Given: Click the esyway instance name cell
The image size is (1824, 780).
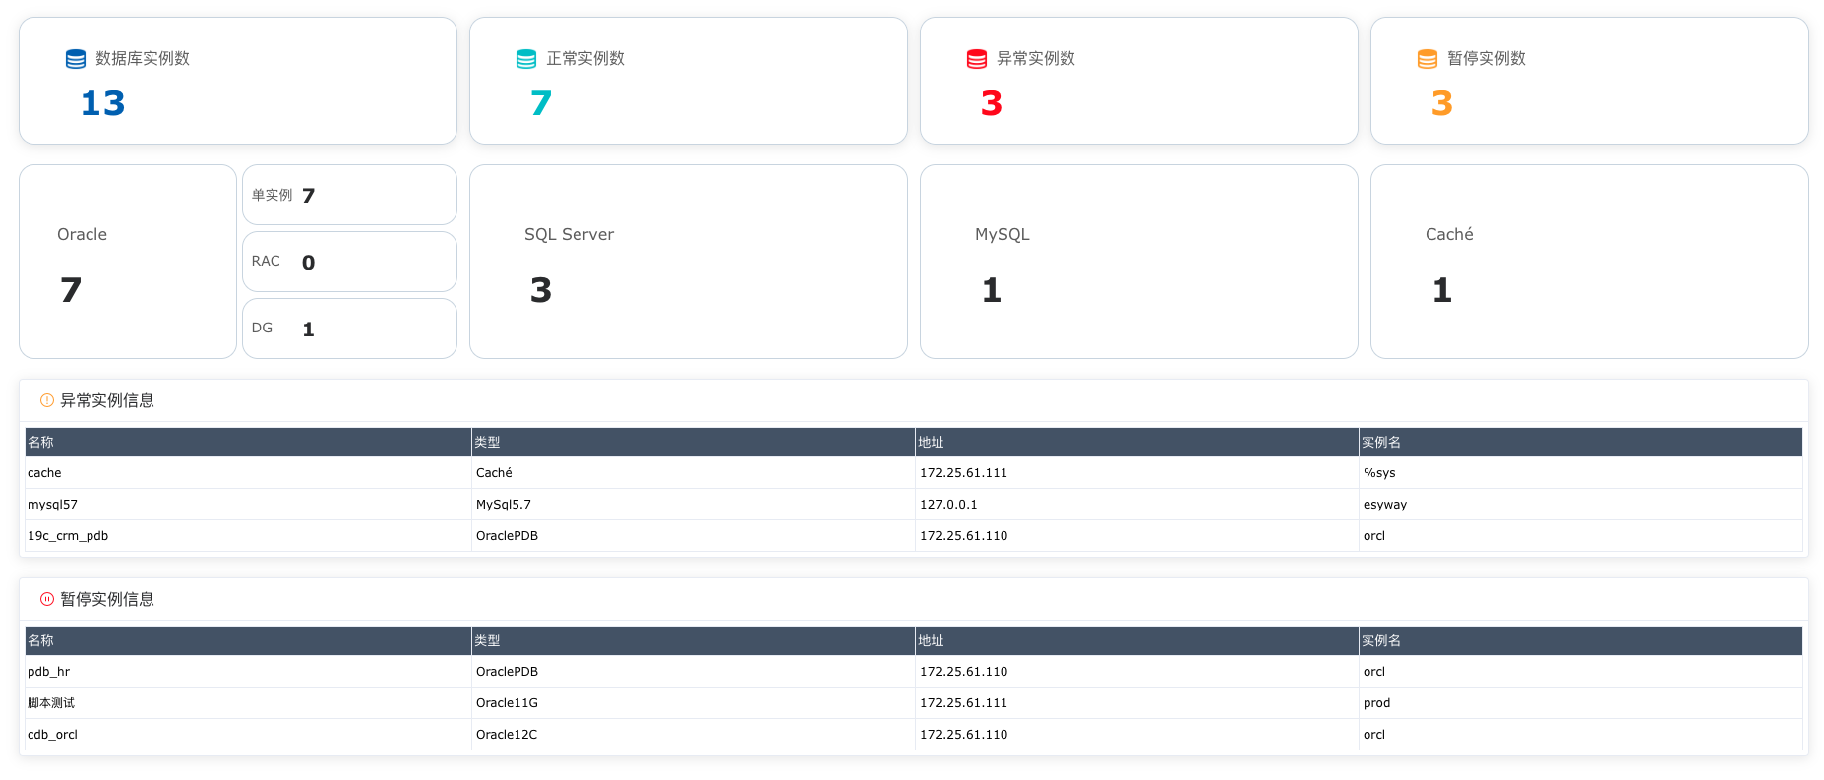Looking at the screenshot, I should (x=1581, y=505).
